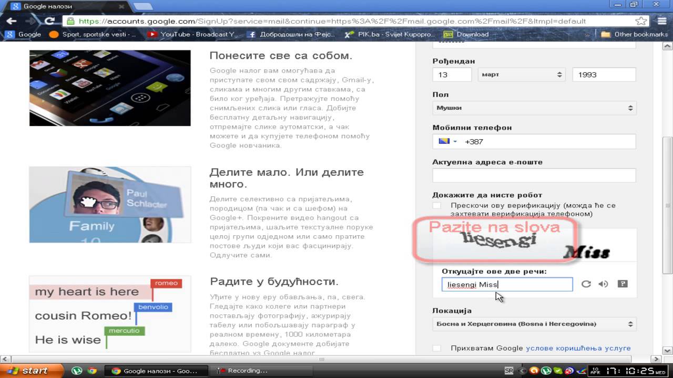Click the captcha text field with liesengi Miss

click(507, 285)
